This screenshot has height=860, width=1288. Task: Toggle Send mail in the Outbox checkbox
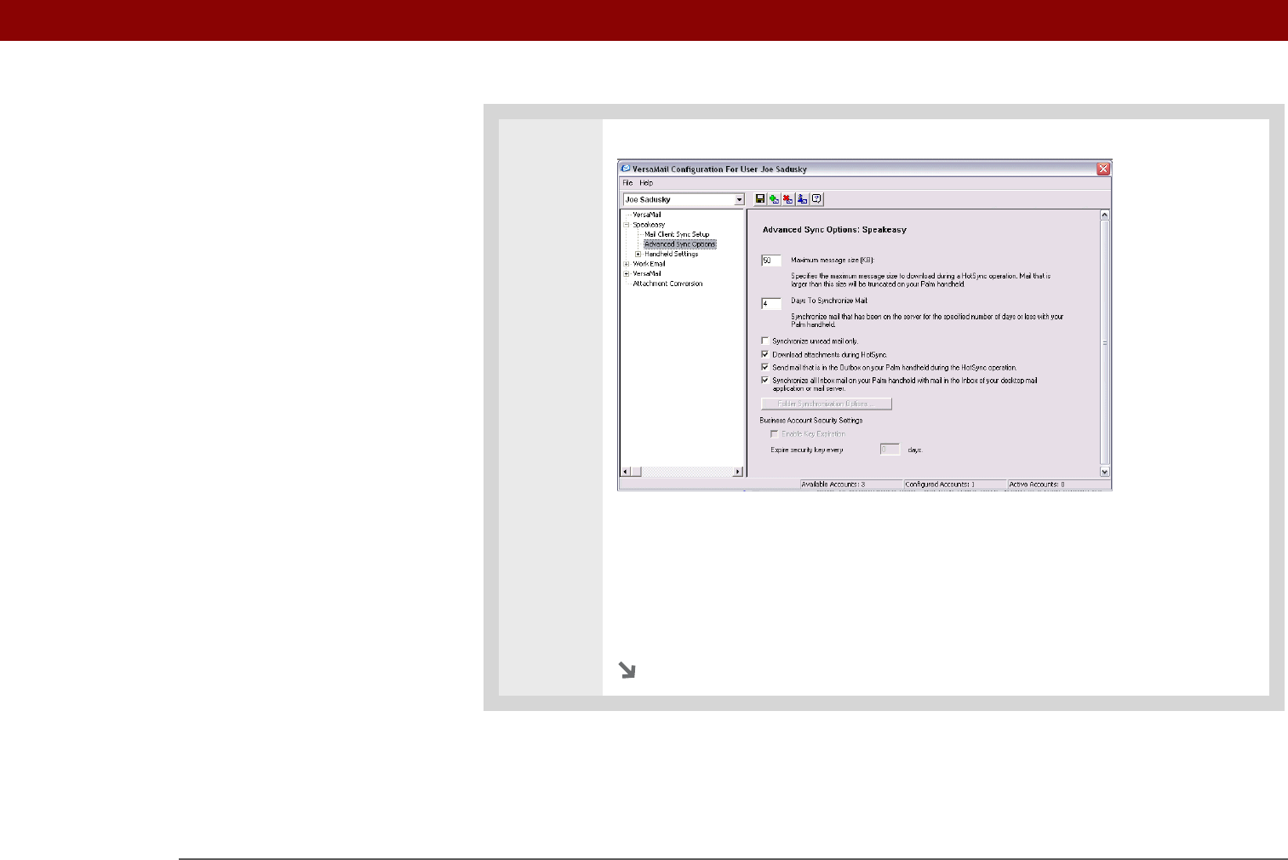pos(764,367)
